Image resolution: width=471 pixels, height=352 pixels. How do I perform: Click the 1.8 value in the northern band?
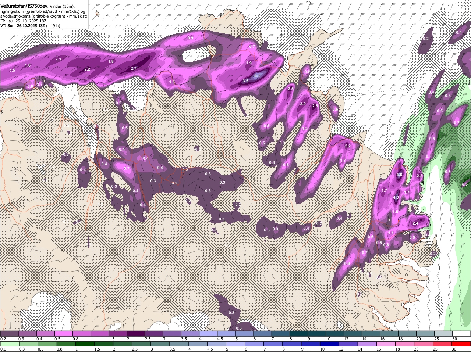pos(111,61)
